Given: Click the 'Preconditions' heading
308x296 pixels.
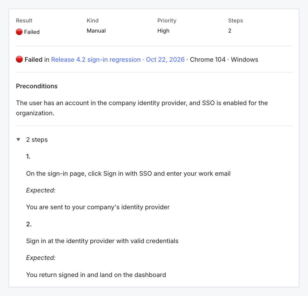Looking at the screenshot, I should (37, 86).
